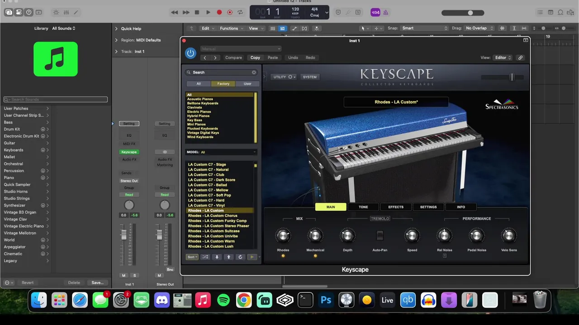The width and height of the screenshot is (579, 325).
Task: Click the Keyscape SYSTEM button
Action: click(x=310, y=77)
